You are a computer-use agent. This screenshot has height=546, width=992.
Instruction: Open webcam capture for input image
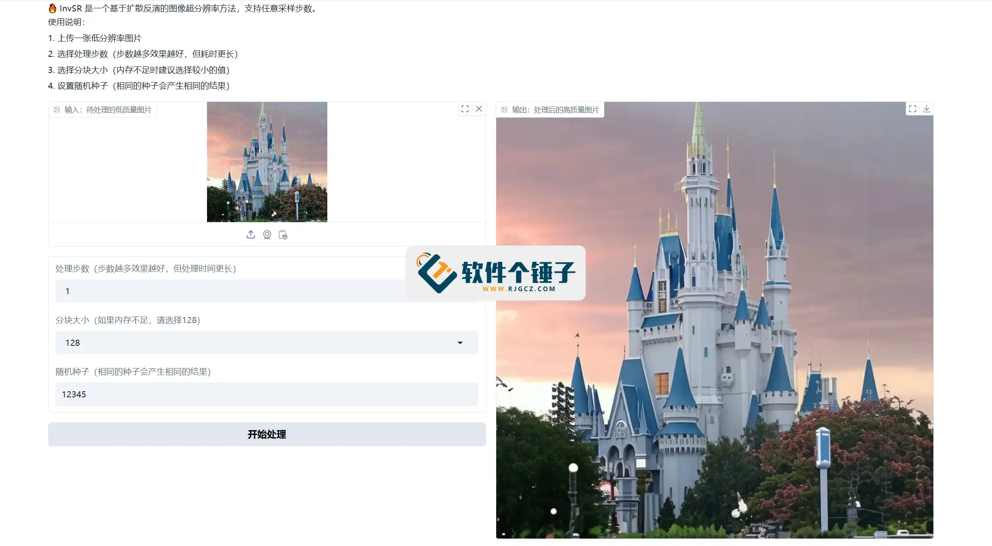coord(267,235)
